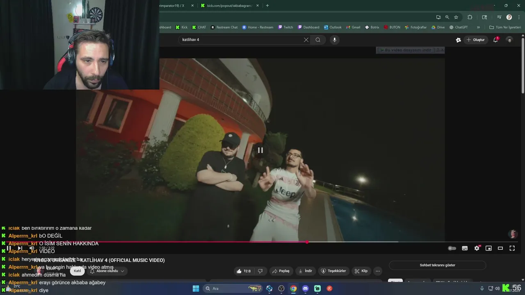The height and width of the screenshot is (295, 525).
Task: Click the taskbar Ara search box
Action: click(x=233, y=288)
